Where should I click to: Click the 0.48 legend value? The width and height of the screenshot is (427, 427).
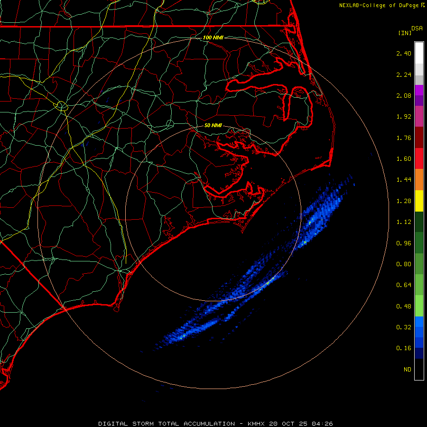(404, 306)
